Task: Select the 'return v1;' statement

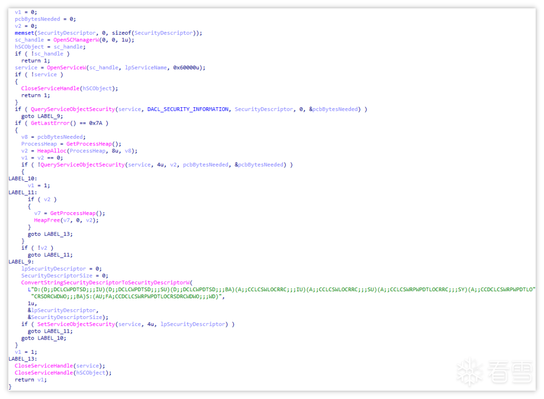Action: (x=30, y=380)
